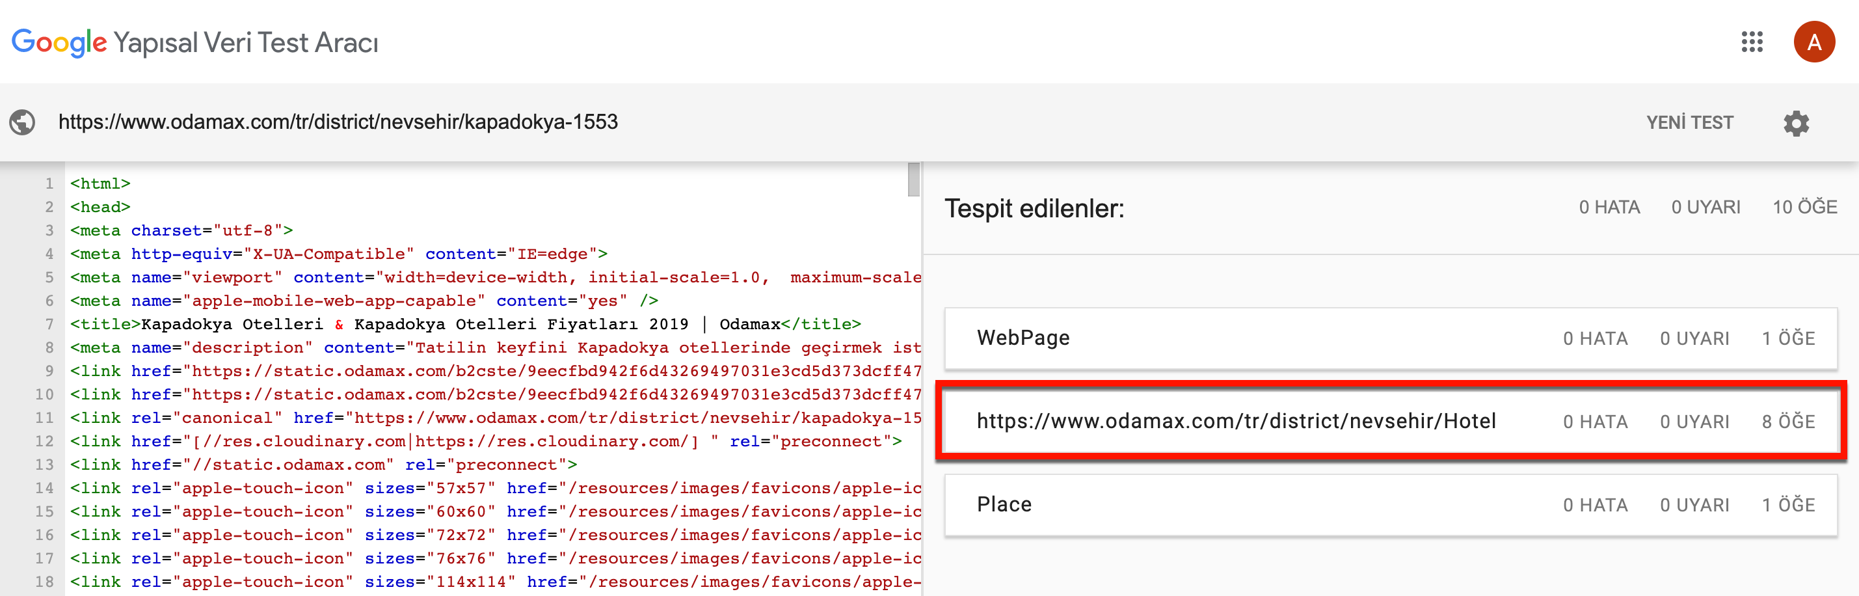Click the Google logo

tap(59, 42)
